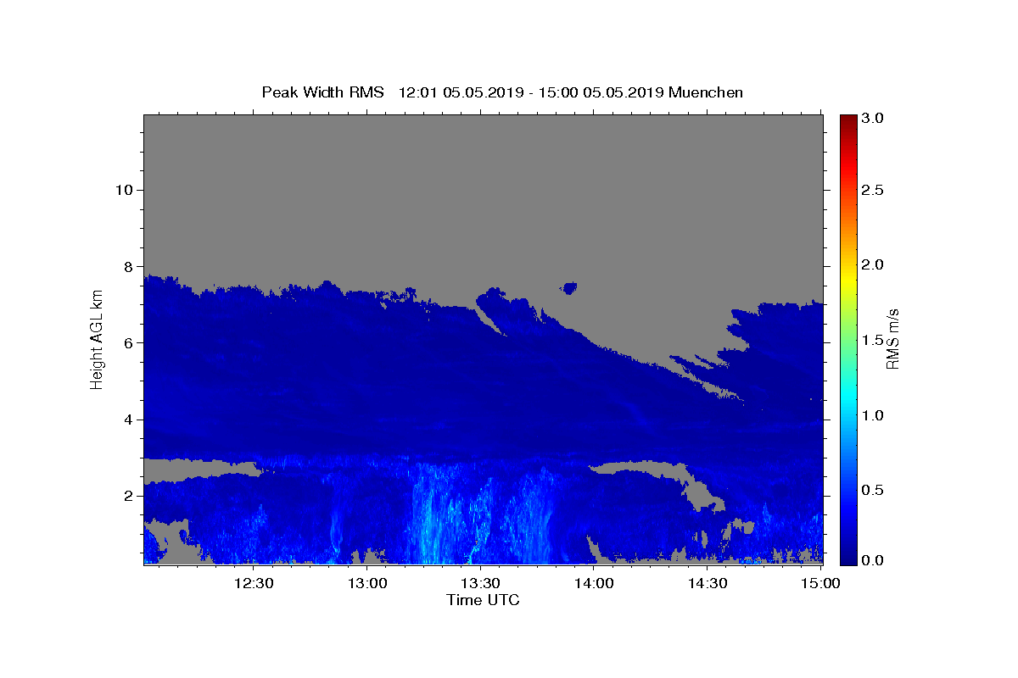The height and width of the screenshot is (678, 1018).
Task: Click the 14:30 time tick label
Action: (707, 583)
